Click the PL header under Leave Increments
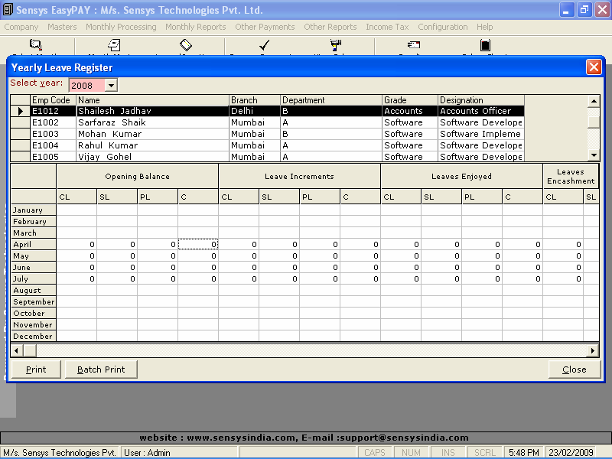This screenshot has height=459, width=612. point(320,197)
